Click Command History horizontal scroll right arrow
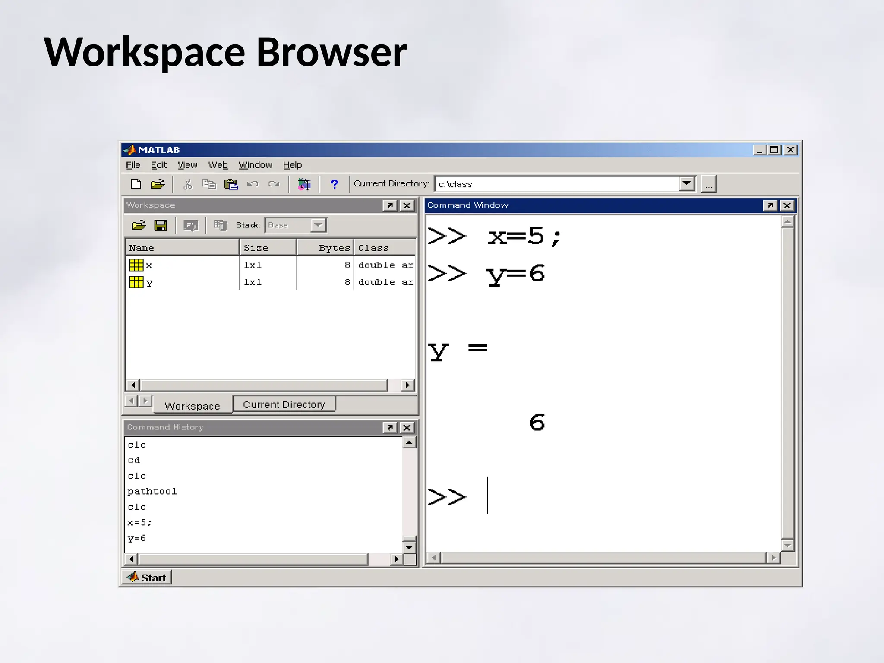The width and height of the screenshot is (884, 663). 397,559
